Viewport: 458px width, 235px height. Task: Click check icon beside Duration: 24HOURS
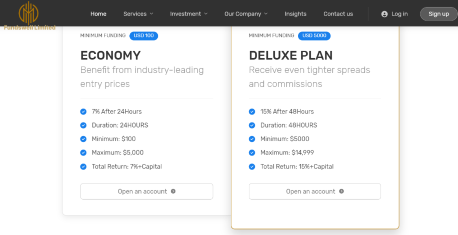[x=83, y=125]
